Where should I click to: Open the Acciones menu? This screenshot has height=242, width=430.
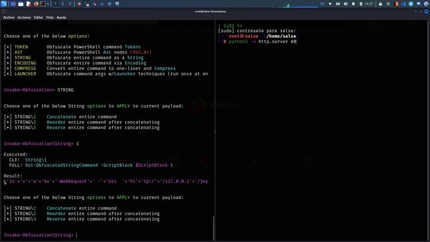24,17
